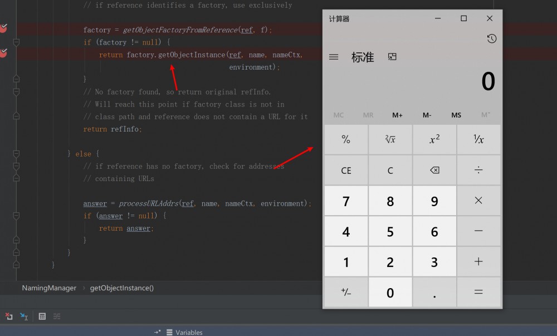Click evaluate expression calculator icon

pyautogui.click(x=42, y=316)
